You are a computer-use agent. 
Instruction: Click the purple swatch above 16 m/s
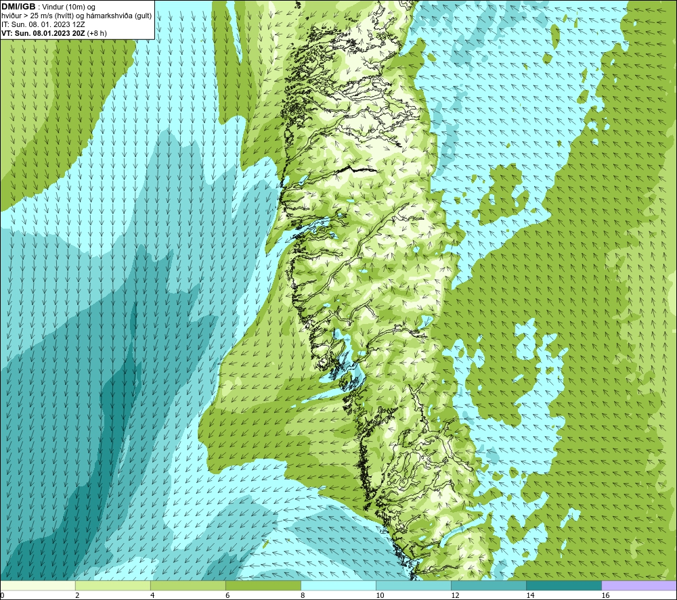coord(639,586)
